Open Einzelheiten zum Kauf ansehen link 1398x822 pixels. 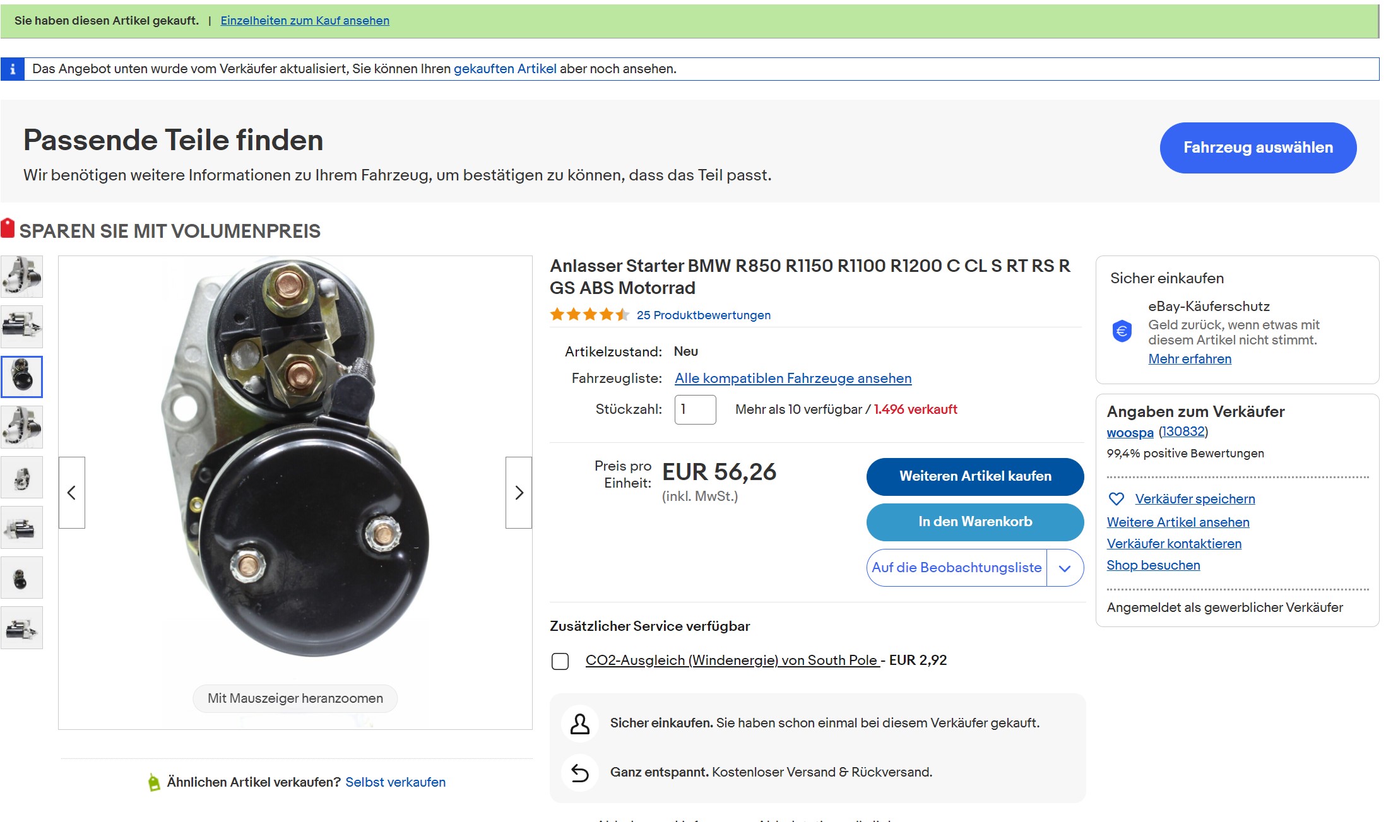point(305,20)
